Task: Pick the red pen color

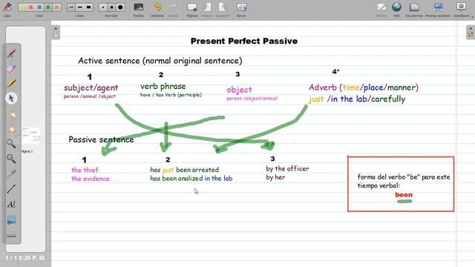Action: tap(30, 7)
